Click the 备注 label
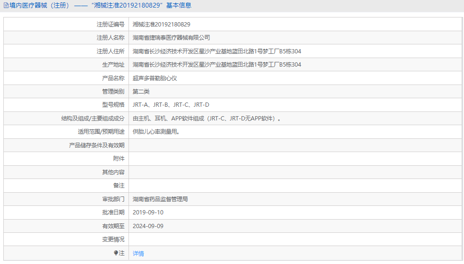The width and height of the screenshot is (464, 264). pos(119,185)
